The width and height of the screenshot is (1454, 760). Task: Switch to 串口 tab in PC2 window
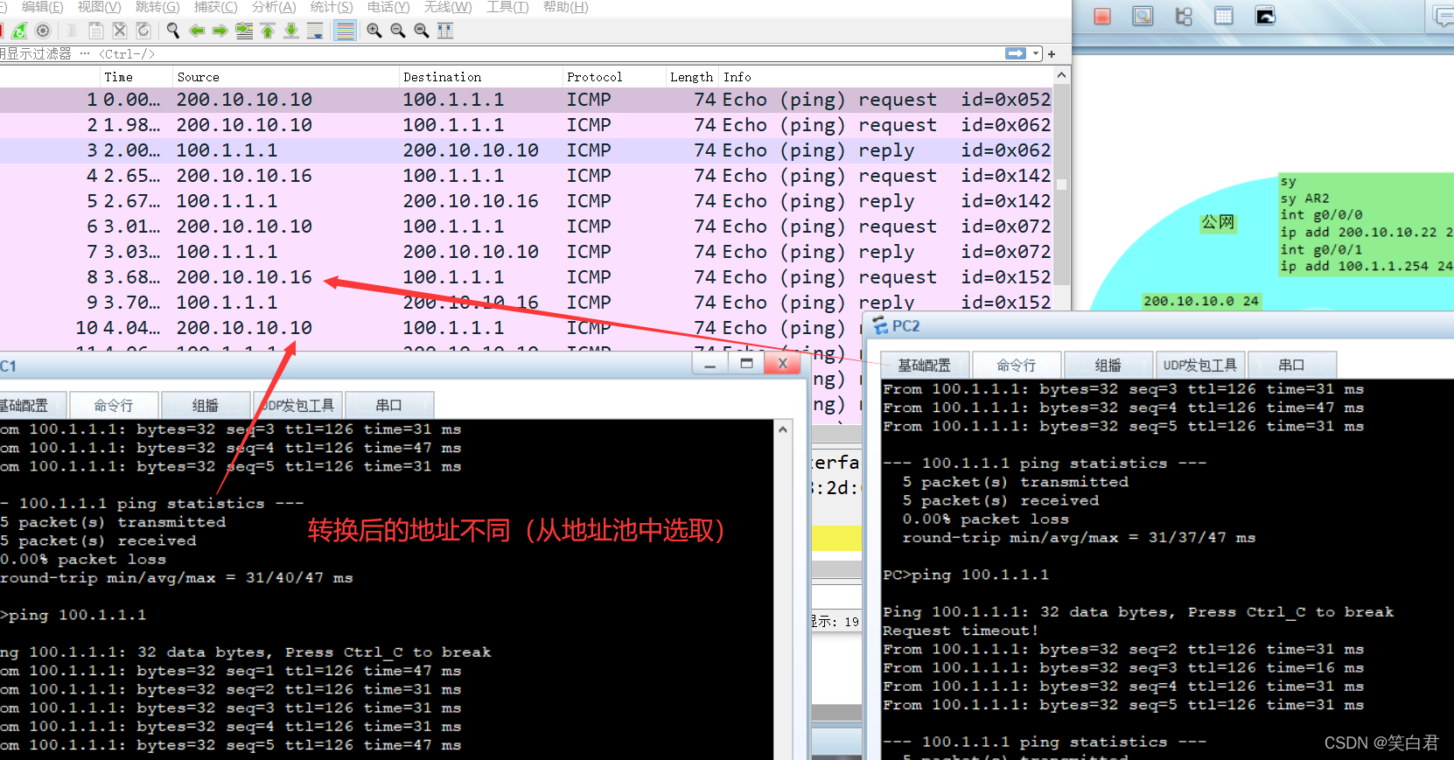click(1292, 366)
